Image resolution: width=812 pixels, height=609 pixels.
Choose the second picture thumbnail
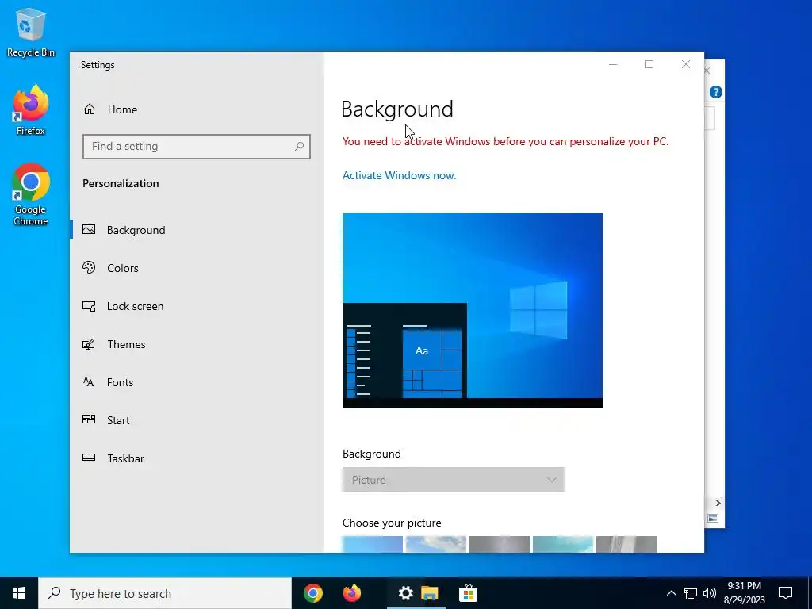coord(436,544)
